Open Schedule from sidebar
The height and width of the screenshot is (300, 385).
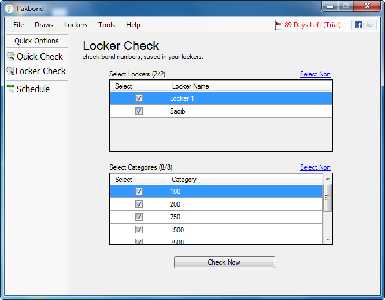pos(33,89)
